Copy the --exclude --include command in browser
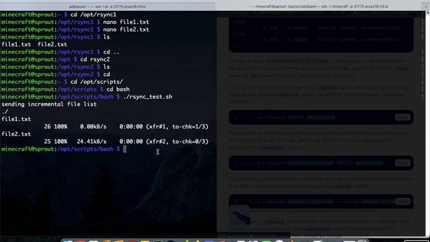The width and height of the screenshot is (430, 242). pyautogui.click(x=402, y=202)
